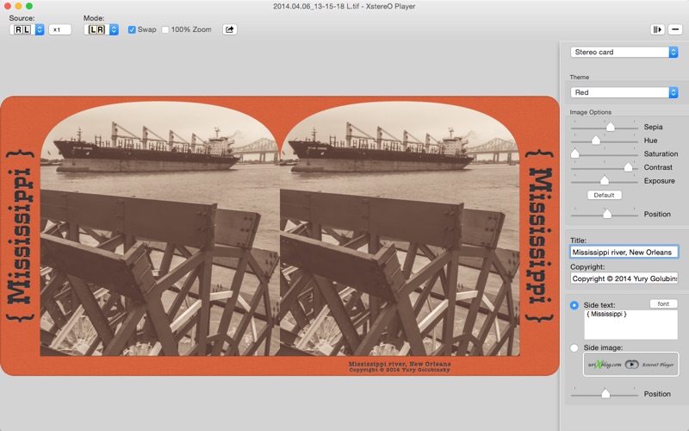This screenshot has height=431, width=689.
Task: Open the Theme dropdown showing Red
Action: coord(624,92)
